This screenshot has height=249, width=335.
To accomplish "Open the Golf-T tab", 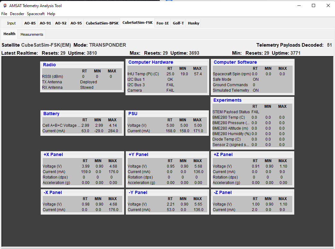I will (178, 23).
